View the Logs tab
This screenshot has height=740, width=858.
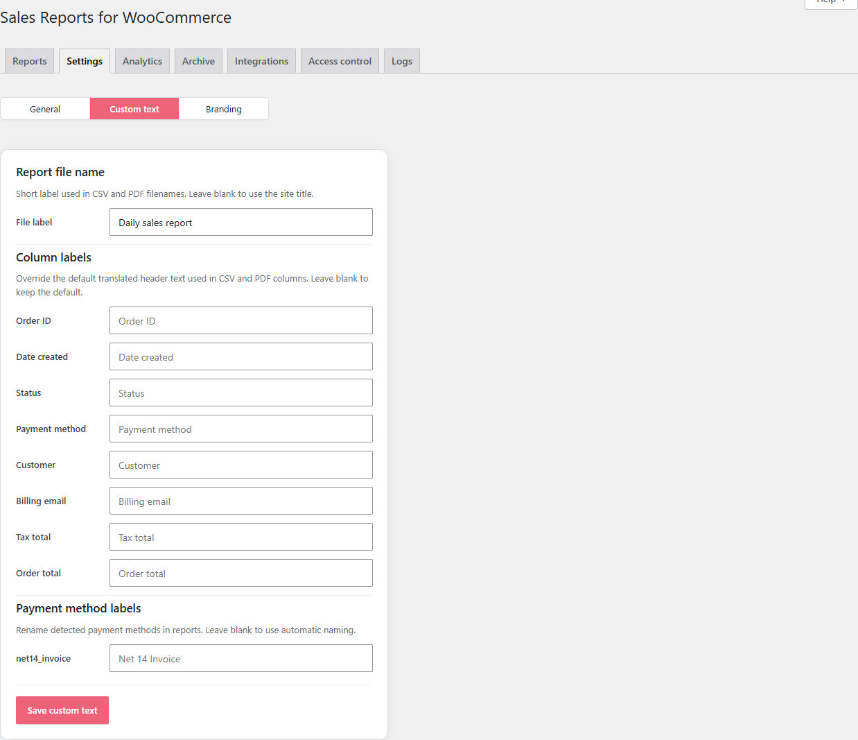pyautogui.click(x=402, y=61)
